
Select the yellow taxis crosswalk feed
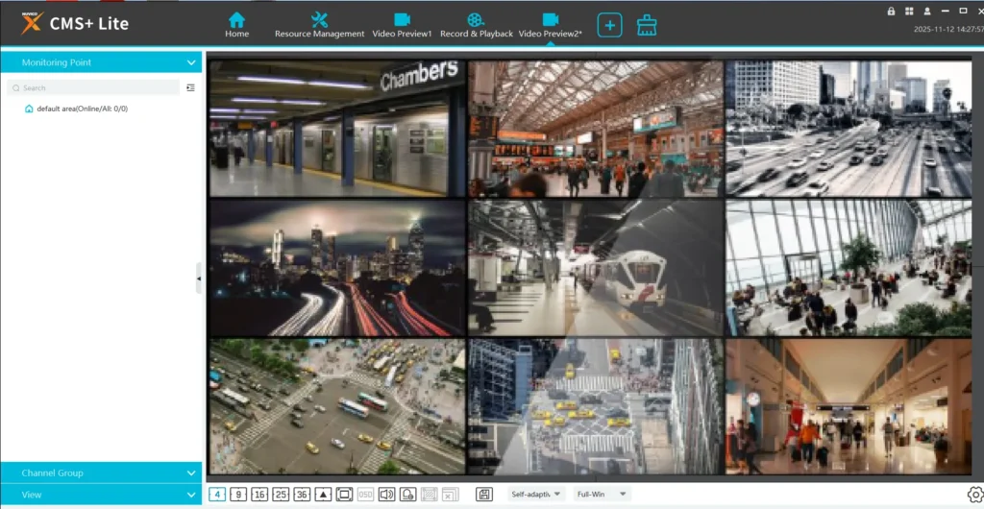596,407
